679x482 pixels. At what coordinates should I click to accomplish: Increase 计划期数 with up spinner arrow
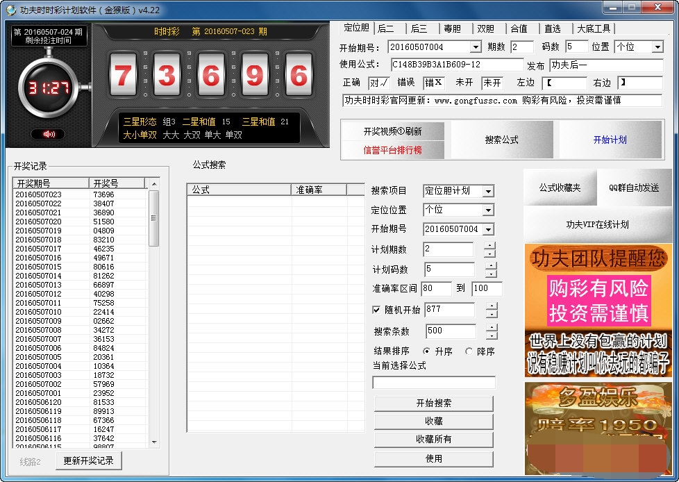490,246
